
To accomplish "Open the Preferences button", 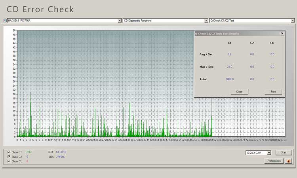I will [x=274, y=161].
